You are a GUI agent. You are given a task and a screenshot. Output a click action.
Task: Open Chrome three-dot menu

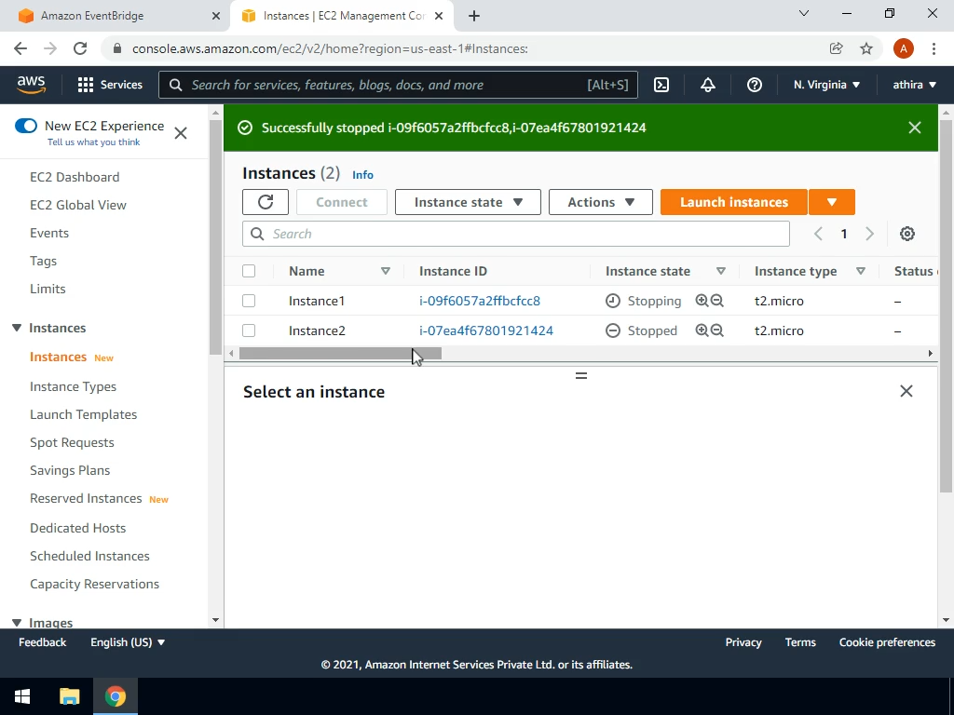click(x=934, y=48)
